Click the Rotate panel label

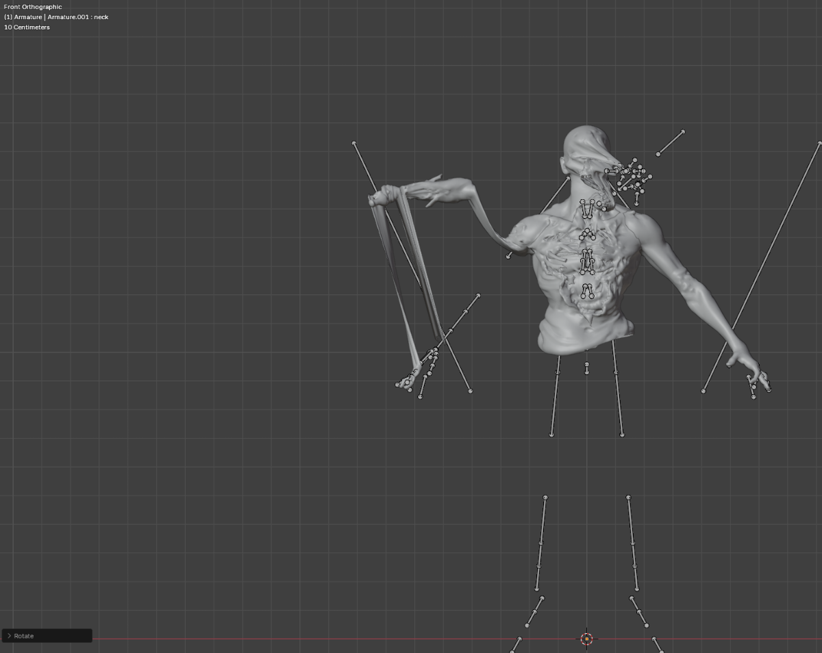point(24,636)
